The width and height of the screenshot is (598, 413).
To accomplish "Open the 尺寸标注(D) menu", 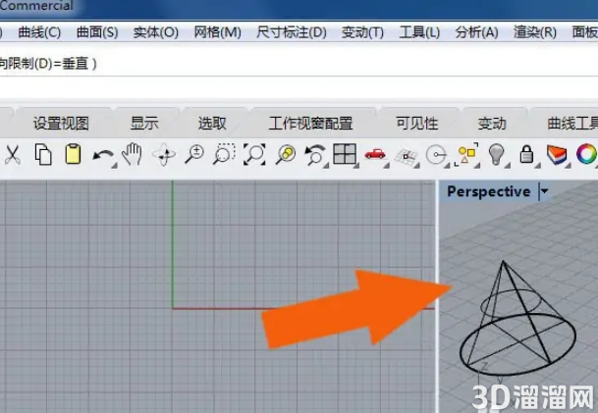I will pyautogui.click(x=292, y=32).
